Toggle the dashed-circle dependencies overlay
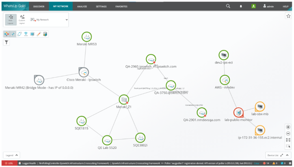Image resolution: width=294 pixels, height=167 pixels. 19,34
